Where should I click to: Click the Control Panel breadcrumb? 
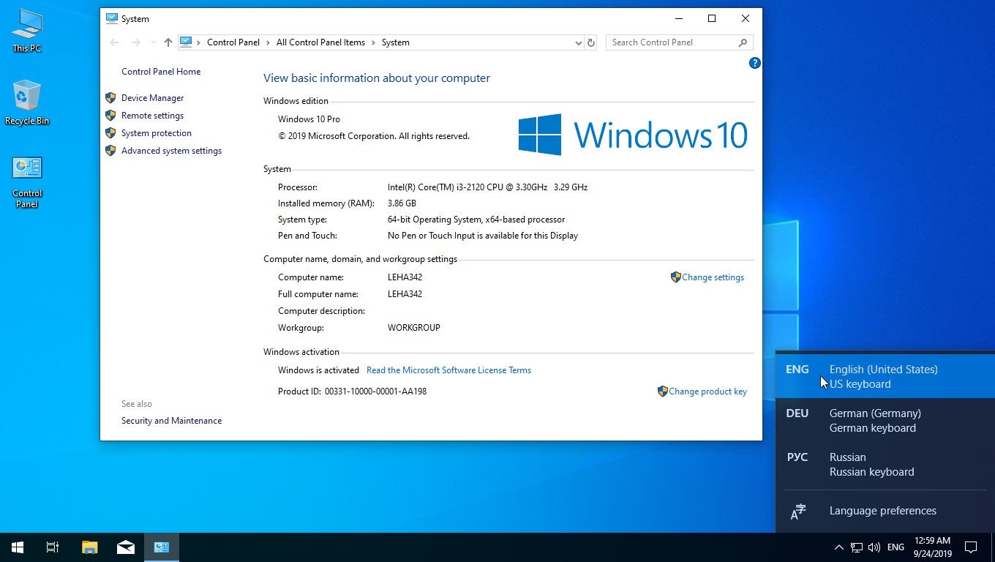pyautogui.click(x=233, y=42)
